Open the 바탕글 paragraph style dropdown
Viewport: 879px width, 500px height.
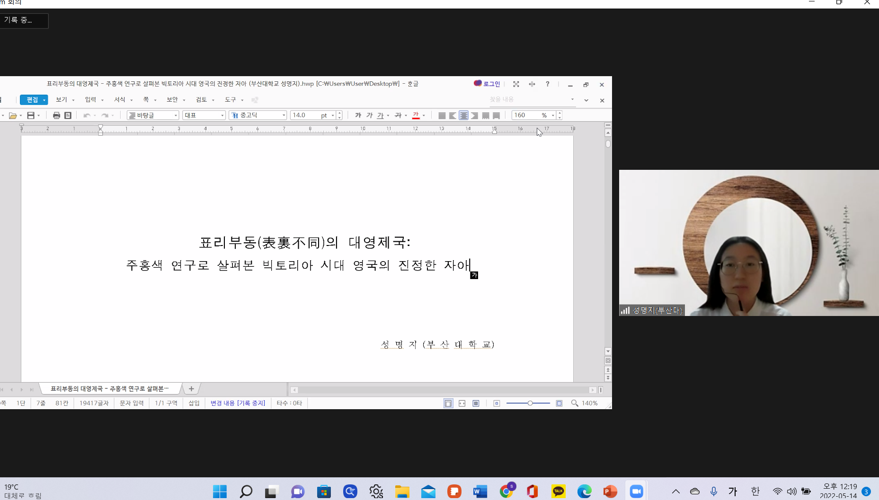[x=176, y=115]
